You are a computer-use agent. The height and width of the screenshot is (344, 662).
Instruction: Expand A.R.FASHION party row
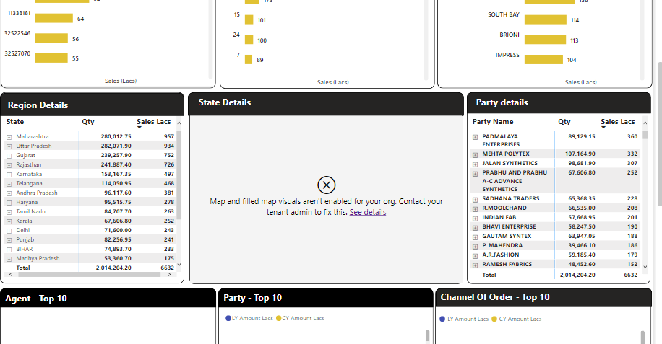475,255
